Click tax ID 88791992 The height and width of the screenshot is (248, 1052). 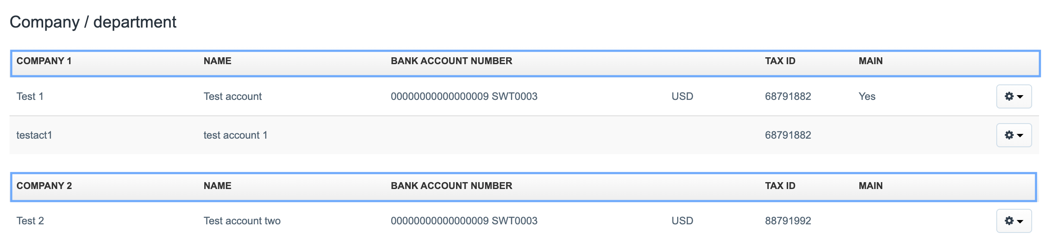click(788, 221)
